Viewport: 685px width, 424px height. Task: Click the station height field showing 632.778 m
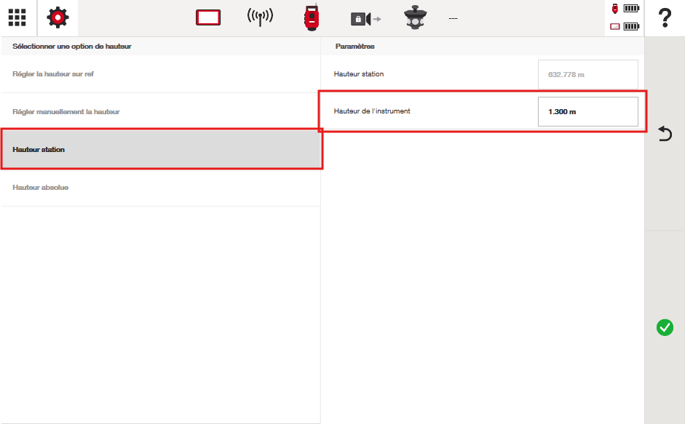(x=587, y=74)
